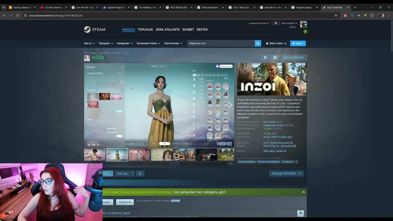Open the dropdown arrow beside Yok Say
The width and height of the screenshot is (393, 221).
pyautogui.click(x=133, y=173)
